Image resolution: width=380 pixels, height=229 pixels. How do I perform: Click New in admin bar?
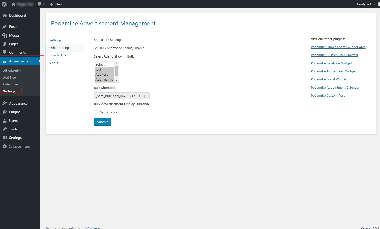click(59, 4)
